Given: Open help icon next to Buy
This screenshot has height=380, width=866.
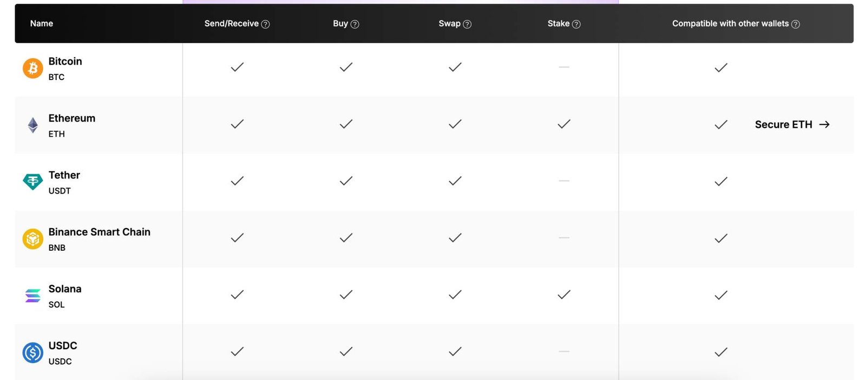Looking at the screenshot, I should [x=355, y=24].
